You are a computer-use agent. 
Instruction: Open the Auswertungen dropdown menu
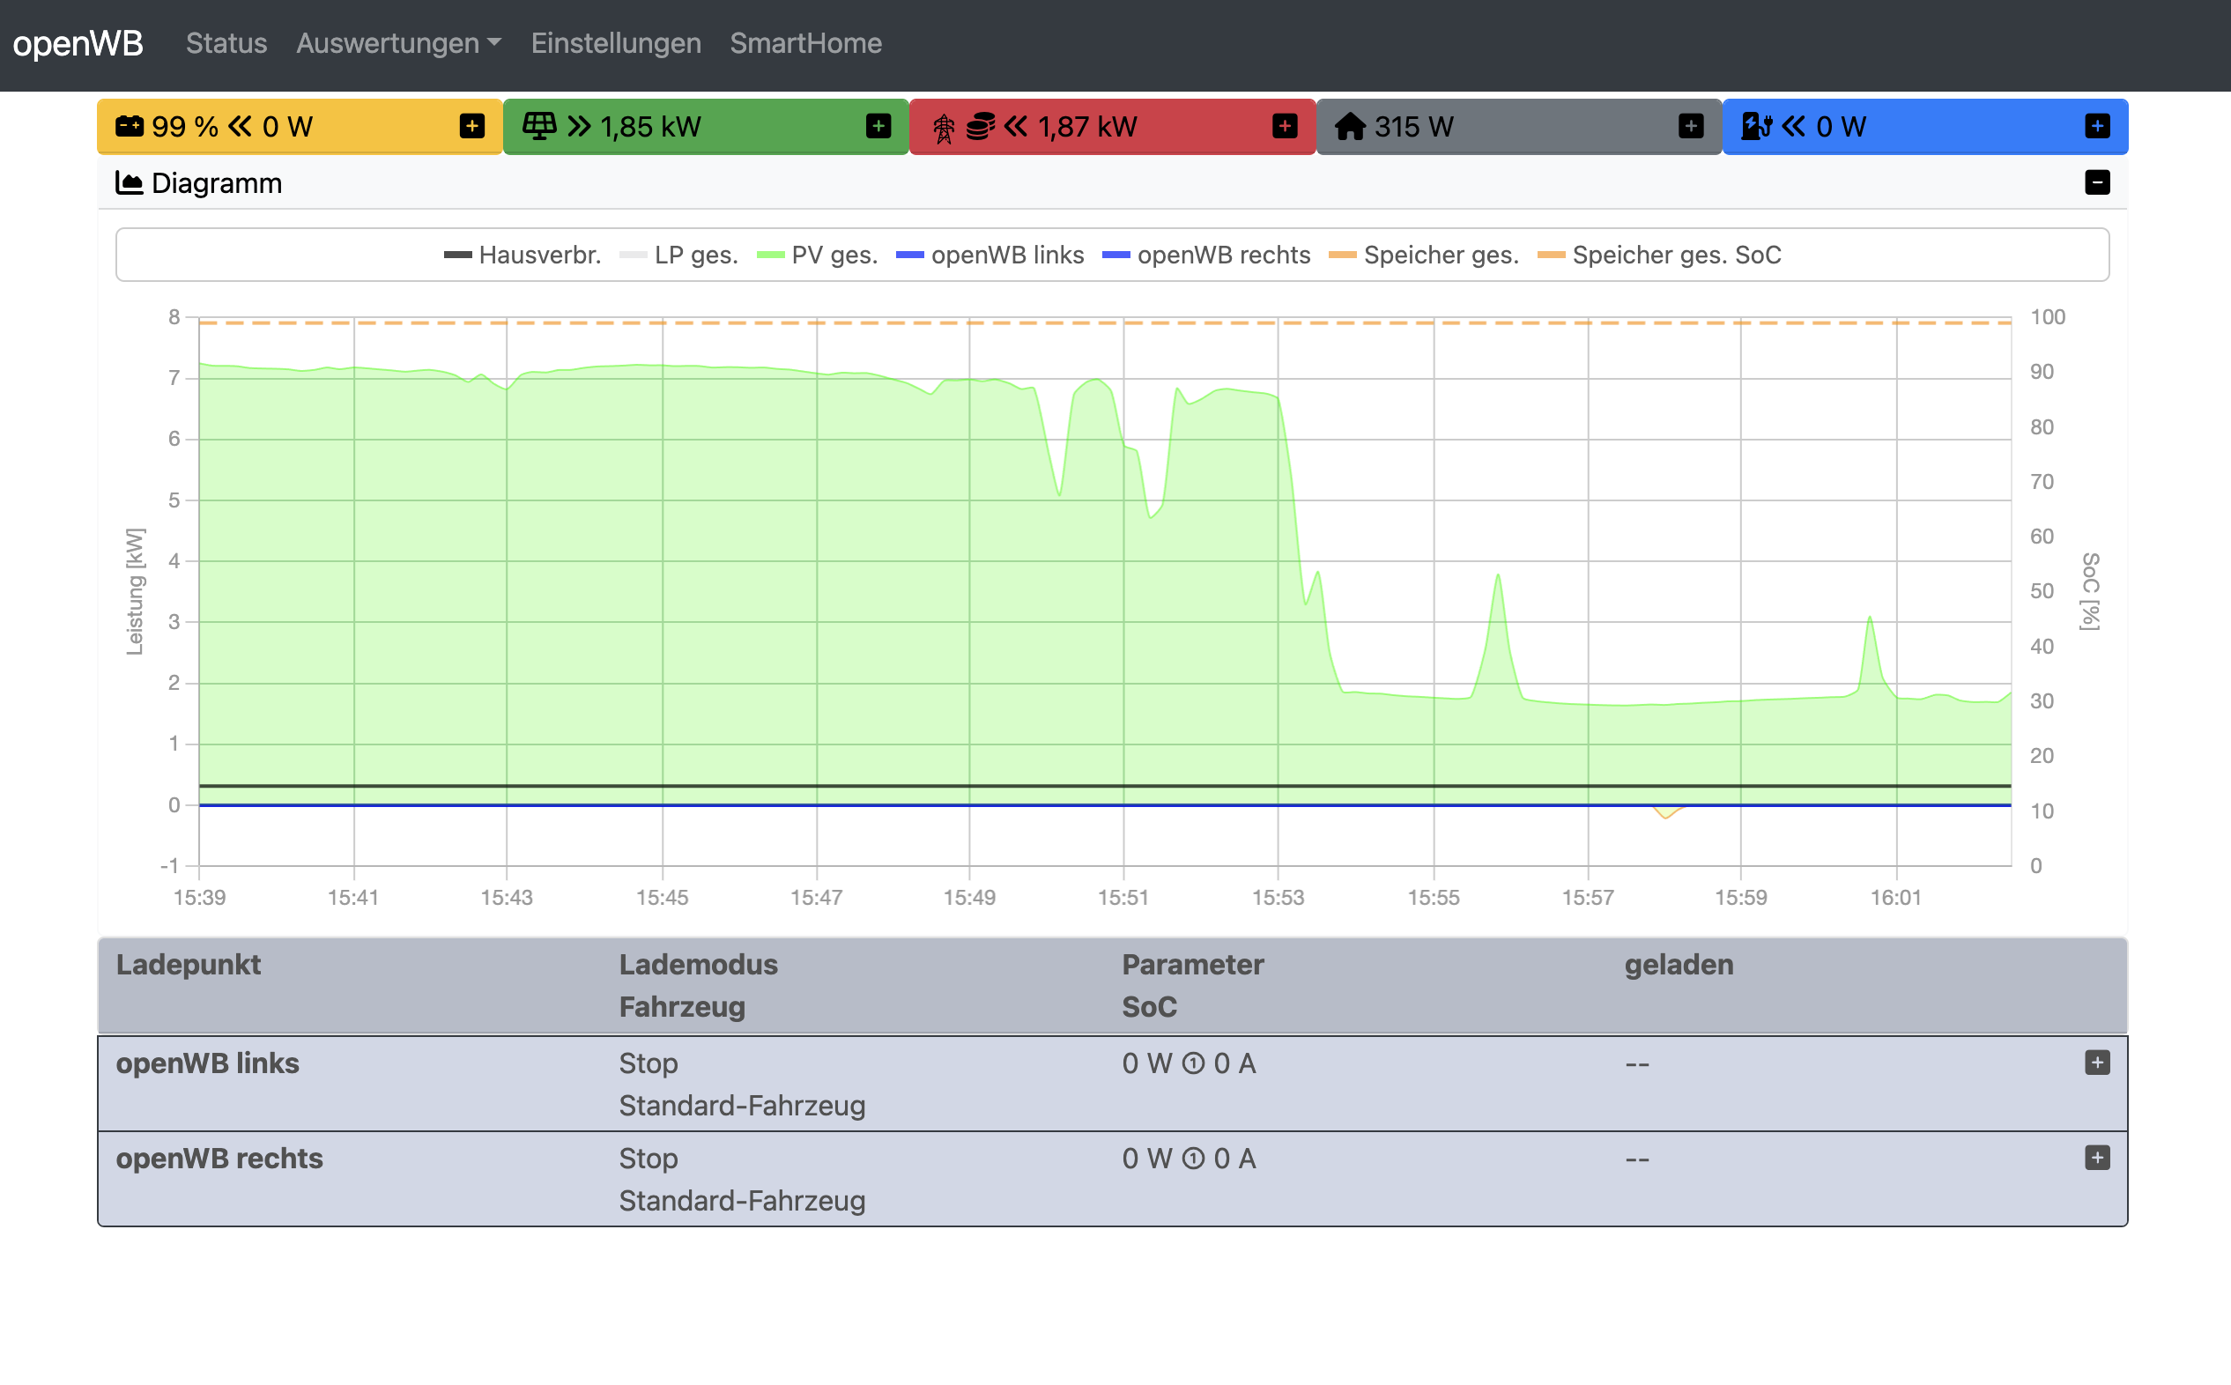coord(398,43)
